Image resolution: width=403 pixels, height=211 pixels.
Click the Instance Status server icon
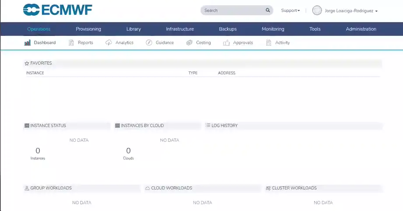(x=27, y=126)
